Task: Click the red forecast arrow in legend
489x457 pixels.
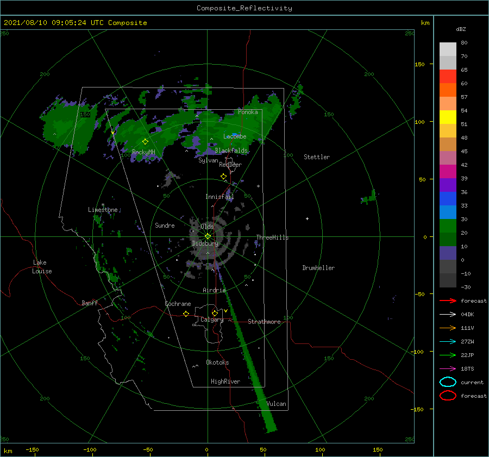Action: click(x=448, y=301)
